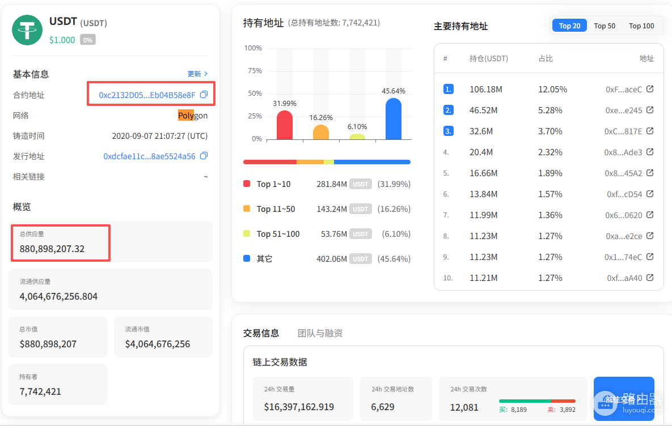Select the Top 20 holders tab
672x426 pixels.
pyautogui.click(x=569, y=25)
